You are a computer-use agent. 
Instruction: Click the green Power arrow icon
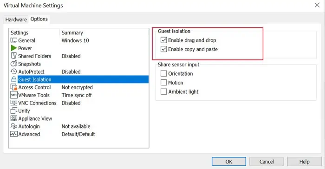coord(13,48)
